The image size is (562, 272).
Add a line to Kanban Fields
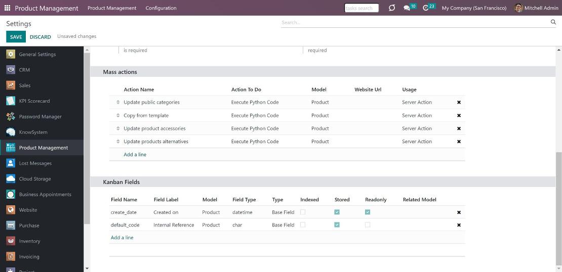122,238
